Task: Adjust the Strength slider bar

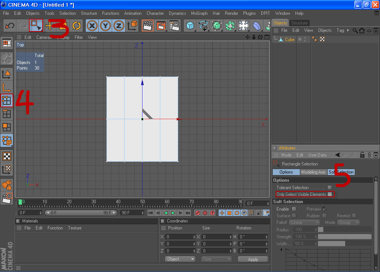Action: coord(345,236)
